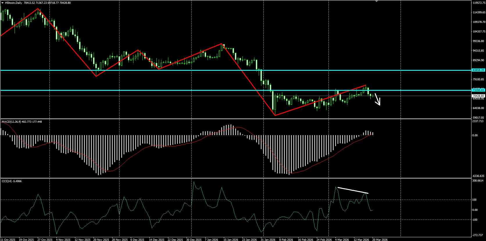Click MACD scale value -6336.635

478,176
